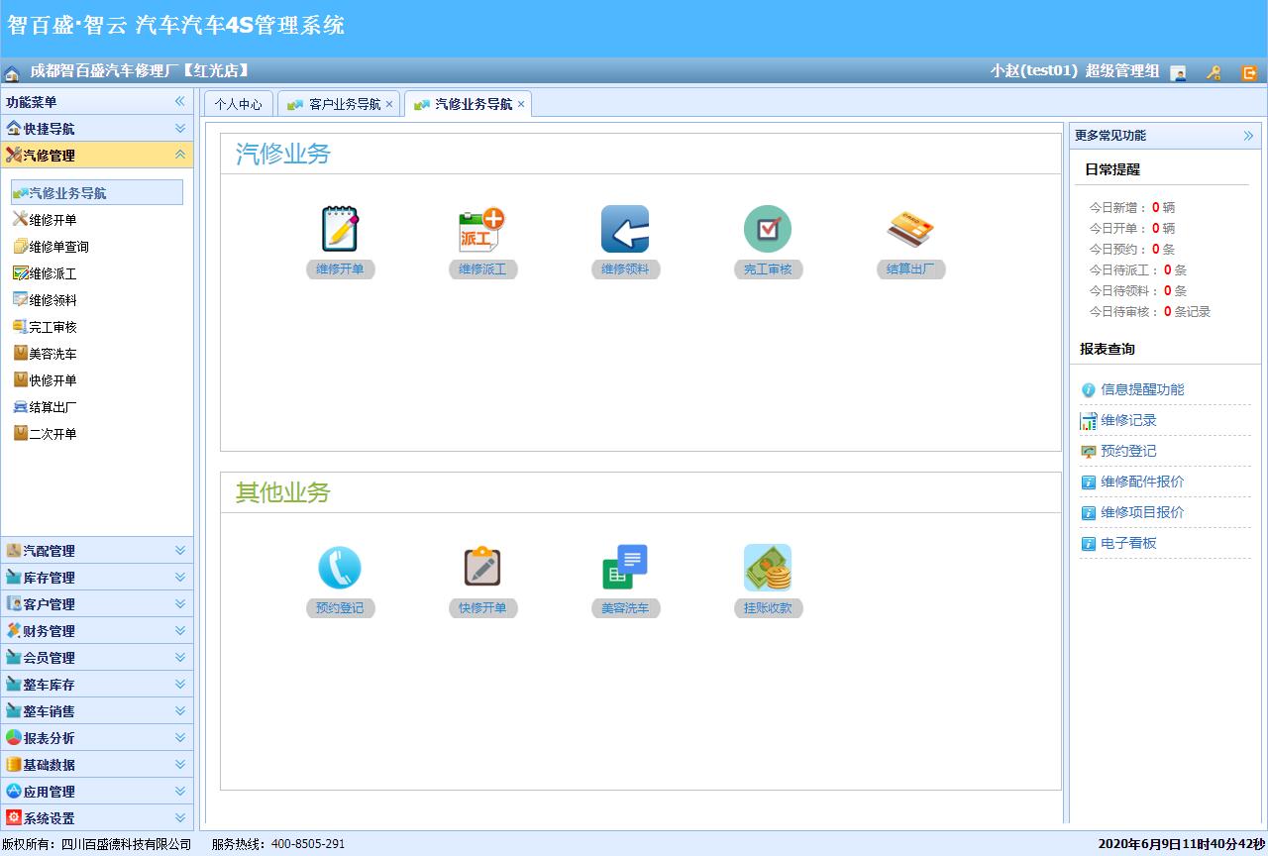Viewport: 1268px width, 856px height.
Task: Click the 今日新增 count value
Action: 1155,208
